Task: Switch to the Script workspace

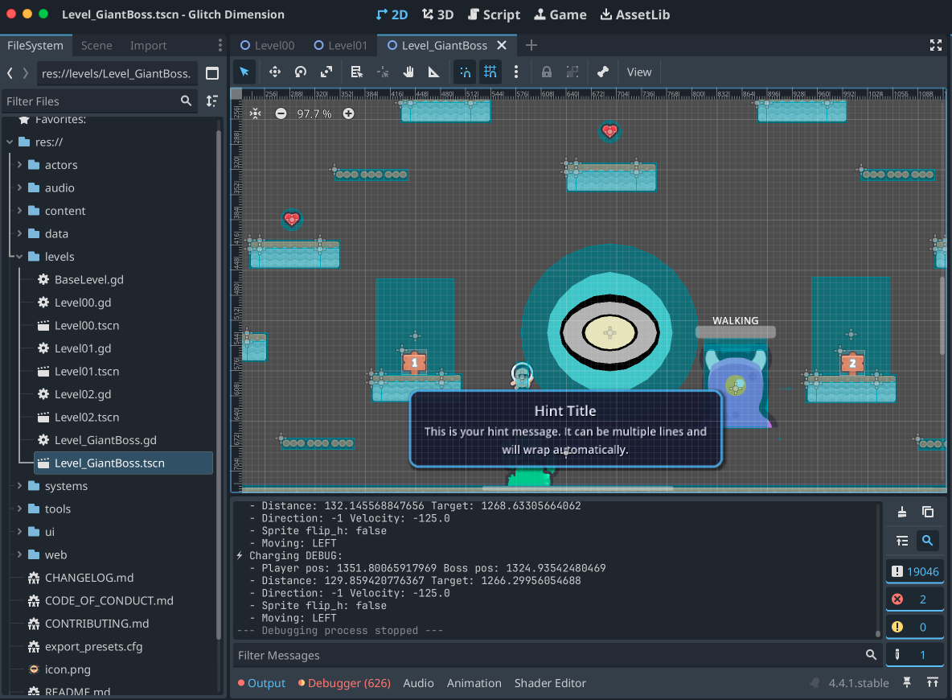Action: click(494, 14)
